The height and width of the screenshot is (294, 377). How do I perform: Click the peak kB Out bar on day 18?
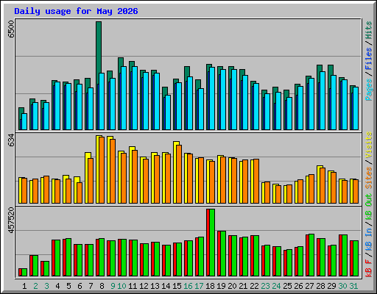(212, 243)
